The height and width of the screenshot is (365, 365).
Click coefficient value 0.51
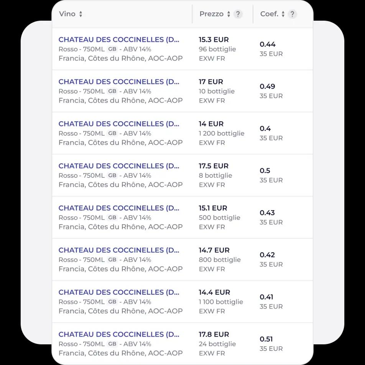click(x=266, y=339)
